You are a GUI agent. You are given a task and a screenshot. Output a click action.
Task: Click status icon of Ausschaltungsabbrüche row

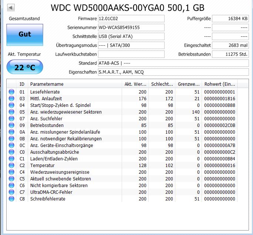(11, 152)
